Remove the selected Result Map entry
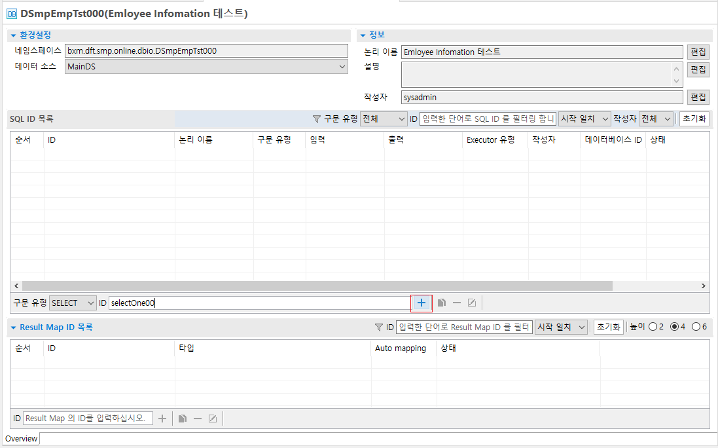This screenshot has width=718, height=448. coord(198,418)
